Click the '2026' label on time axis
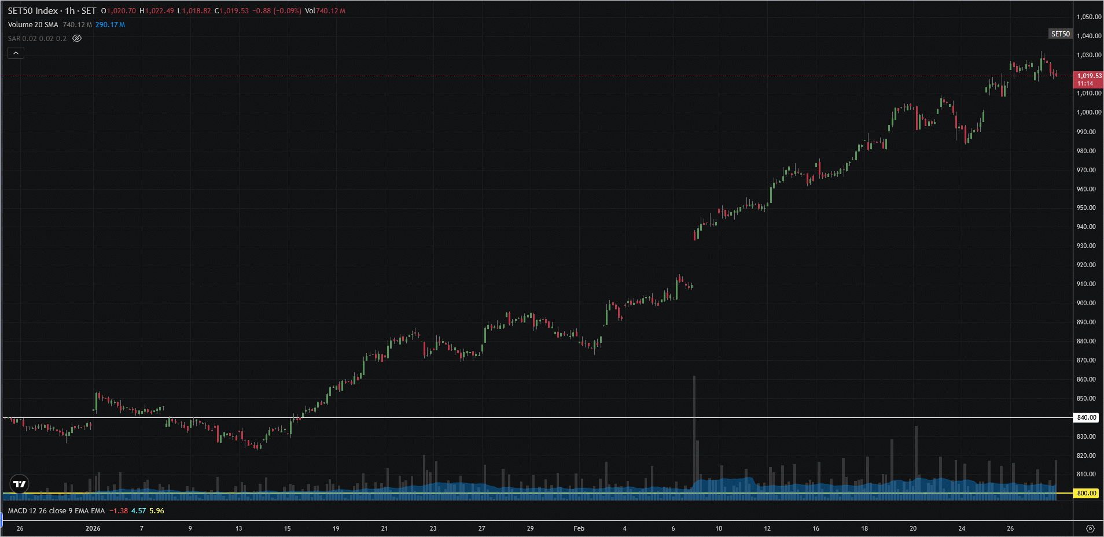Viewport: 1104px width, 537px height. (93, 528)
